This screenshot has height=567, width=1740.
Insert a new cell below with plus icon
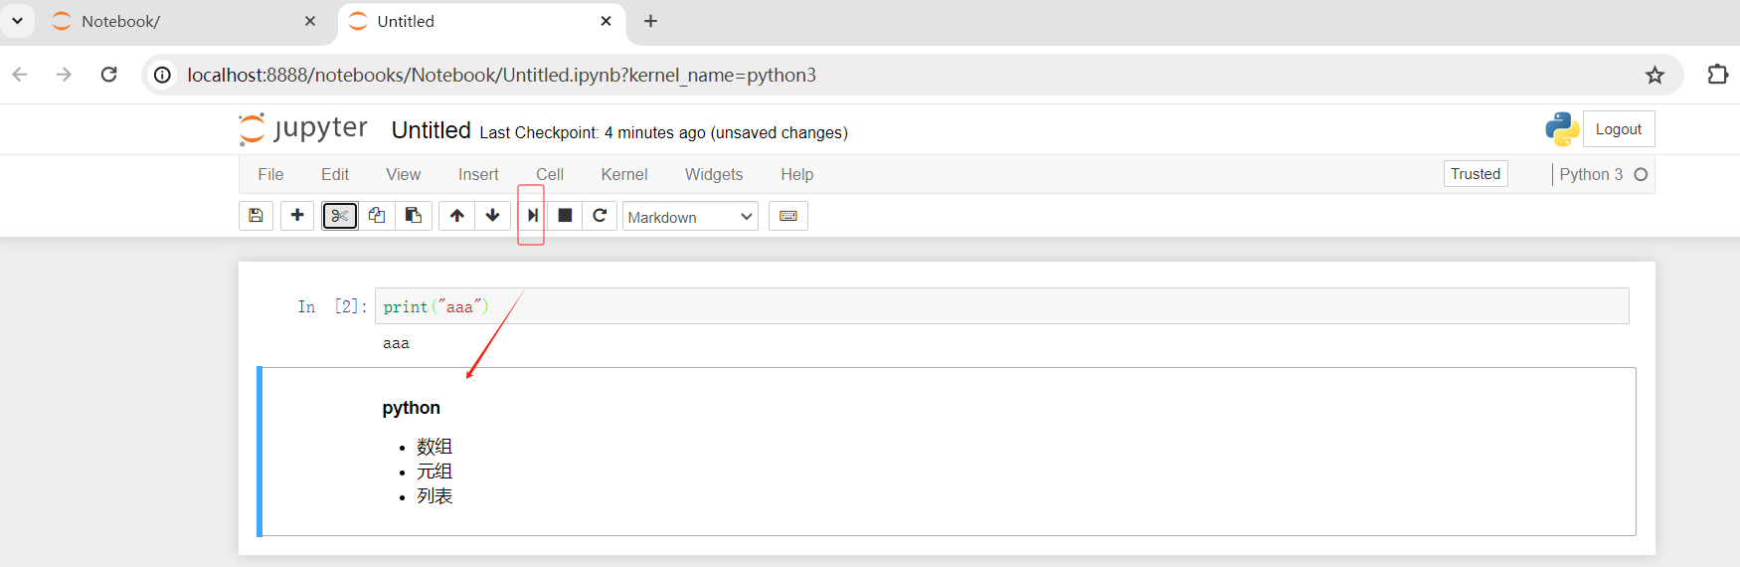coord(297,216)
